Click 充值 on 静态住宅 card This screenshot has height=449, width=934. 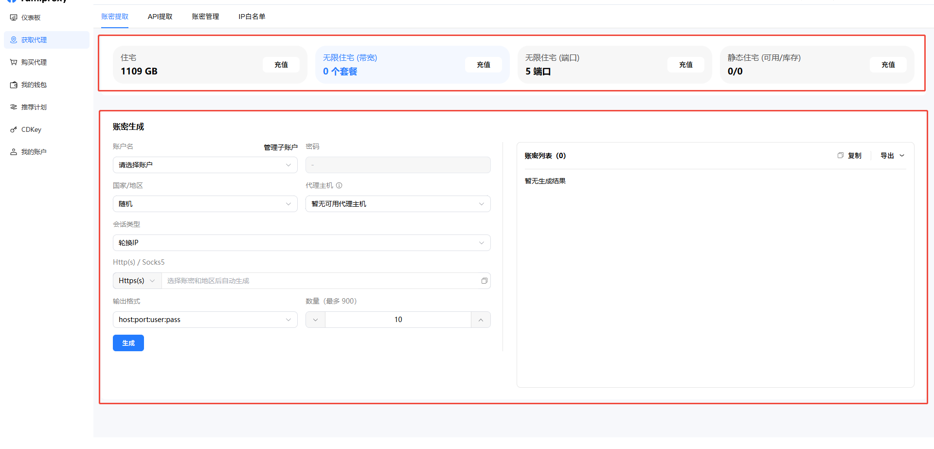888,65
